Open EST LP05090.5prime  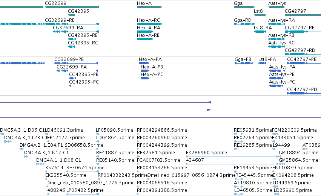114,130
